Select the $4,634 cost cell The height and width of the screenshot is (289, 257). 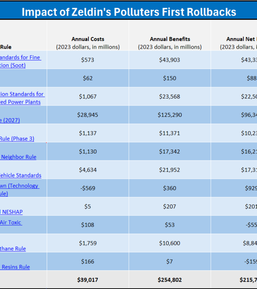[88, 170]
